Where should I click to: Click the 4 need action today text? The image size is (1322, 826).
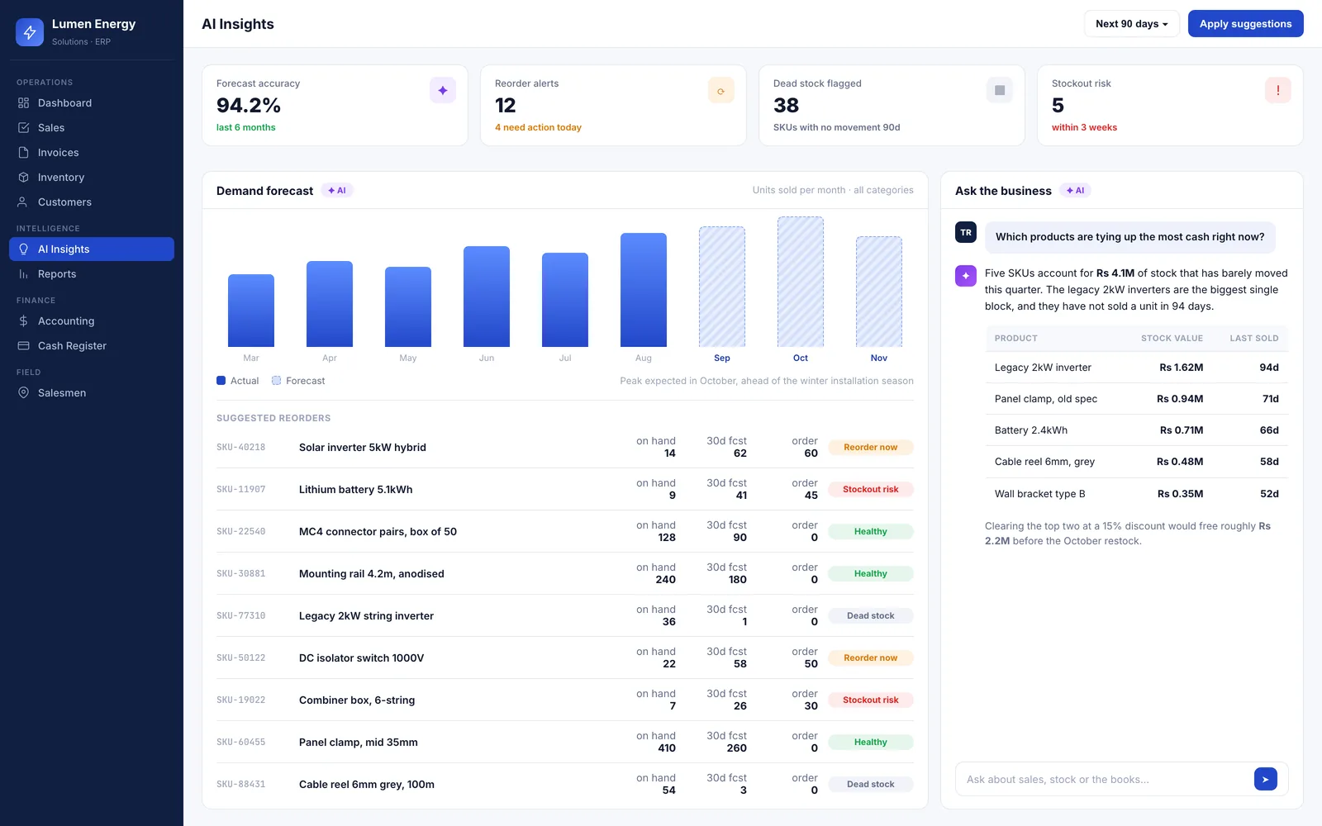pyautogui.click(x=538, y=128)
